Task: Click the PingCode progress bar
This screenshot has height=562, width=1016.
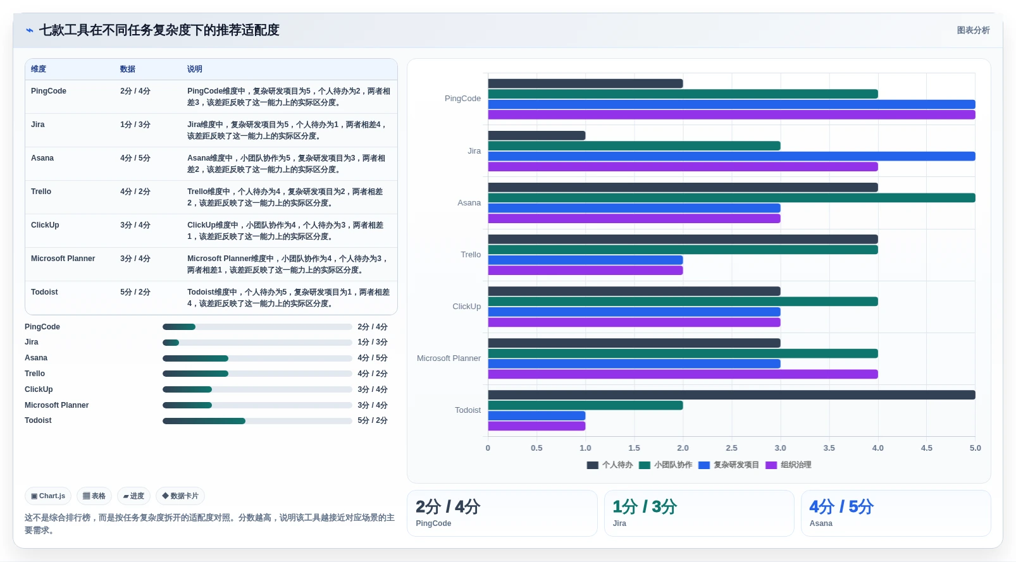Action: (x=257, y=327)
